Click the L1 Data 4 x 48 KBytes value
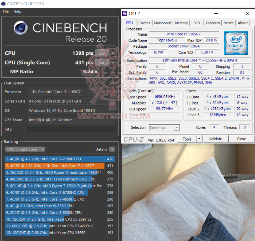Image resolution: width=255 pixels, height=241 pixels. (x=218, y=97)
